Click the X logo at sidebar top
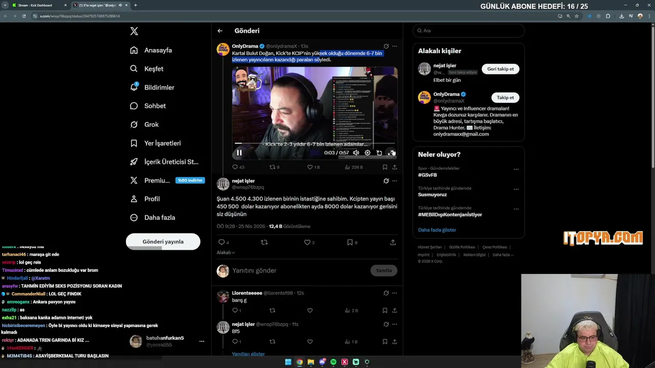The image size is (655, 368). [x=134, y=31]
